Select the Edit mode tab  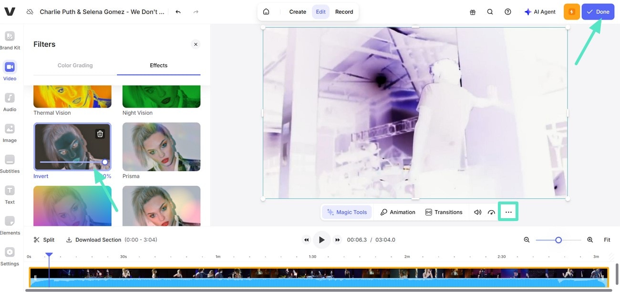[x=321, y=12]
